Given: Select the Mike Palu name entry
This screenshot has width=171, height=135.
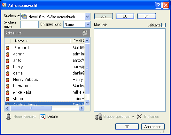Looking at the screenshot, I should [x=22, y=92].
